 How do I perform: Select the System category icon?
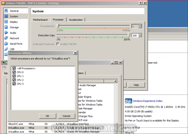pos(6,16)
